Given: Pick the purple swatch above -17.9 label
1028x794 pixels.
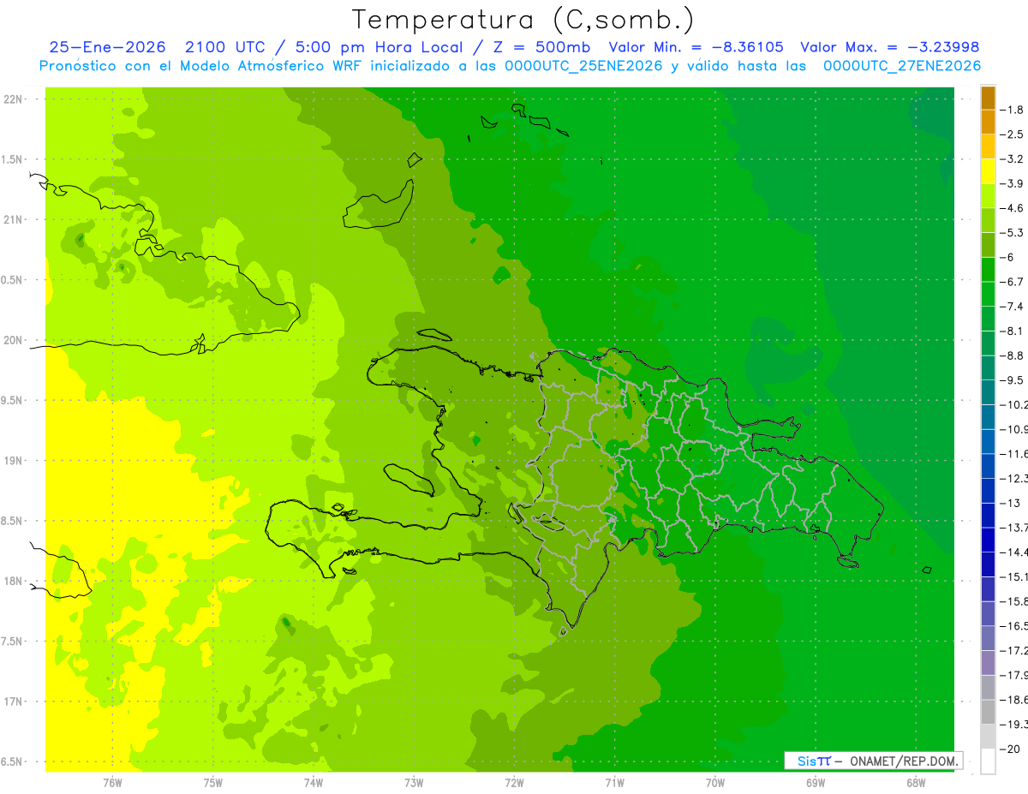Looking at the screenshot, I should [988, 663].
